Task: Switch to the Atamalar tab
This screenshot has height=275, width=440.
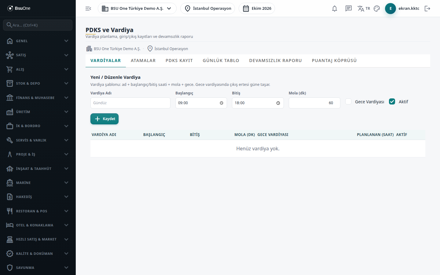Action: click(143, 61)
